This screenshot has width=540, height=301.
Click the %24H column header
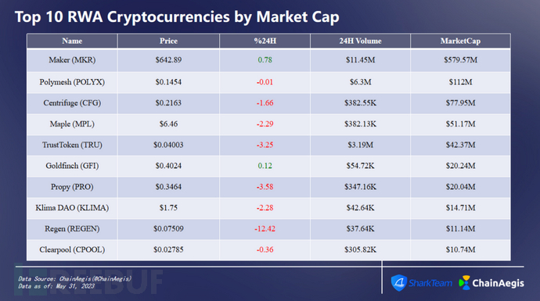pyautogui.click(x=265, y=41)
